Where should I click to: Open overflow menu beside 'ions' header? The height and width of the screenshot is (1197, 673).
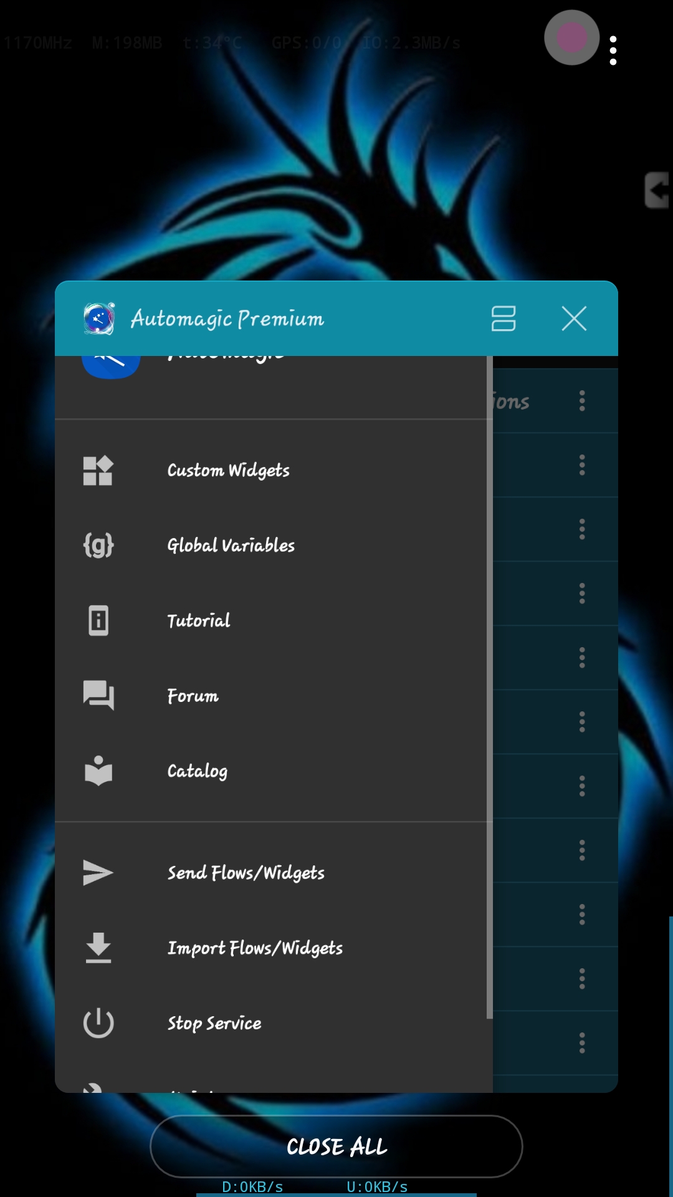pyautogui.click(x=582, y=401)
